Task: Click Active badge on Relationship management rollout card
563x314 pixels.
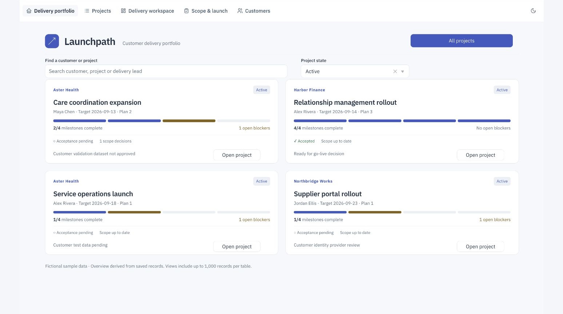Action: (502, 90)
